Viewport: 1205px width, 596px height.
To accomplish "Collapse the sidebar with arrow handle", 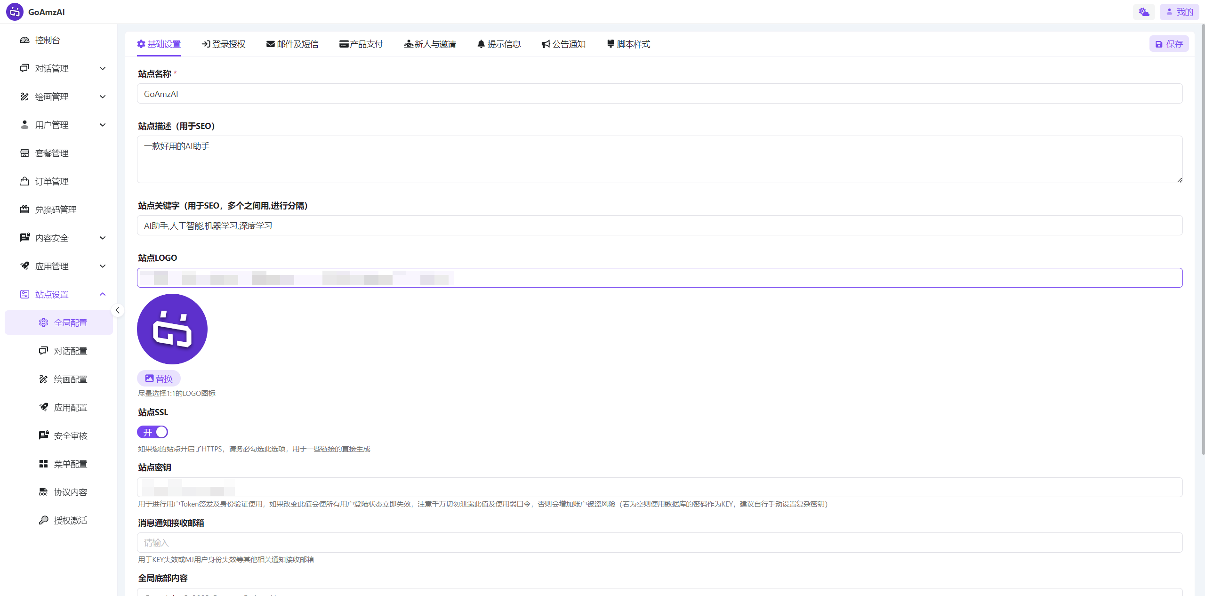I will click(118, 310).
